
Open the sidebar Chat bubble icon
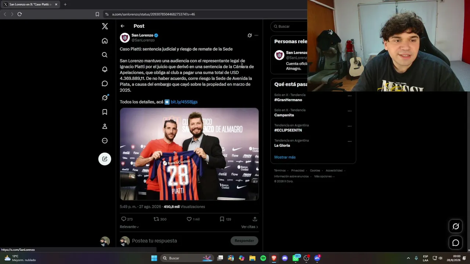(x=105, y=84)
